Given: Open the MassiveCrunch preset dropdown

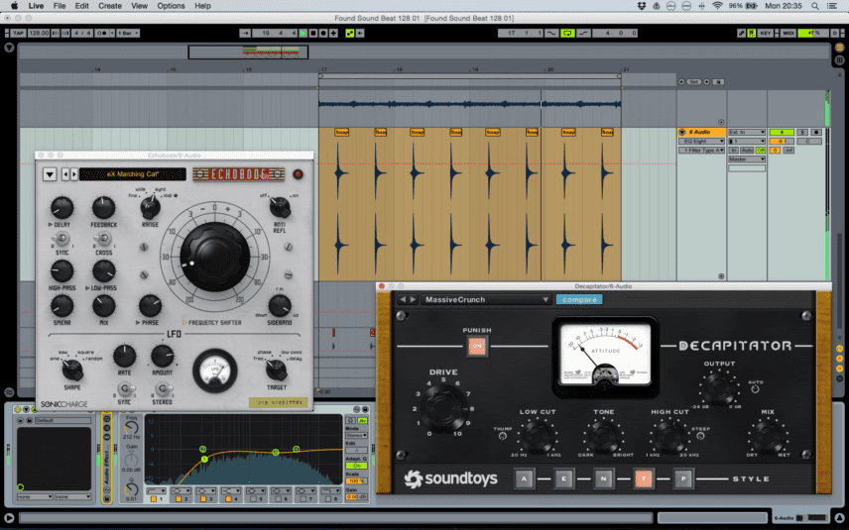Looking at the screenshot, I should tap(486, 299).
